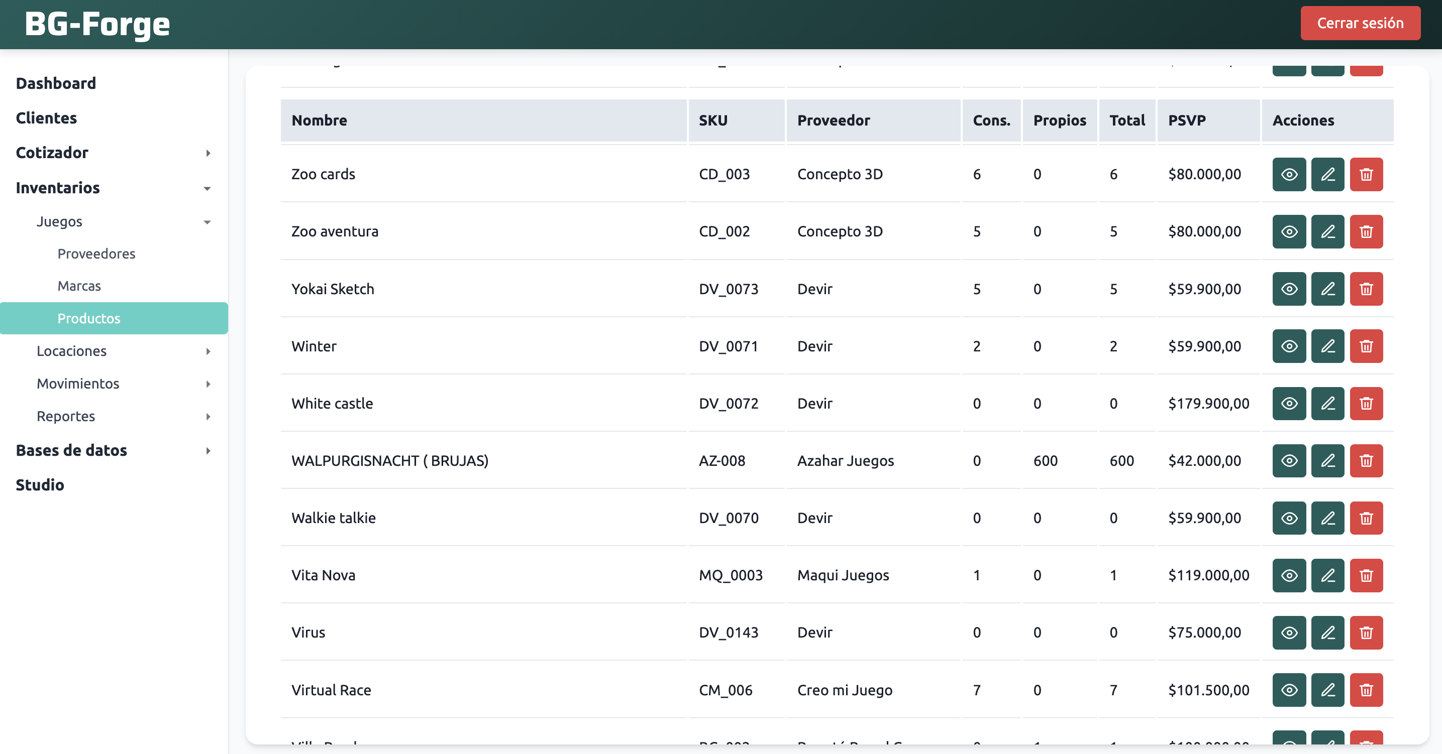The width and height of the screenshot is (1442, 754).
Task: Go to Clientes section
Action: point(46,118)
